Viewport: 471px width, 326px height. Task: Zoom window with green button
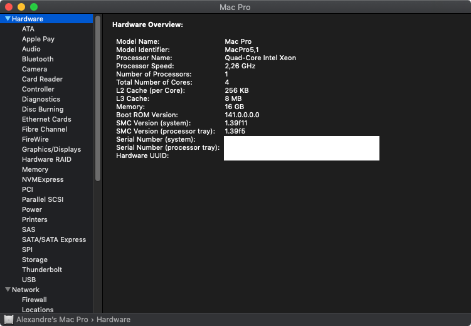34,7
